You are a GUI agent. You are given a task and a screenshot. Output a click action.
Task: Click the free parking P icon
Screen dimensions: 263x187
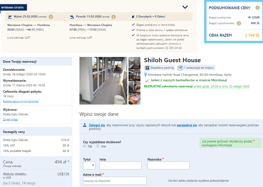[147, 68]
